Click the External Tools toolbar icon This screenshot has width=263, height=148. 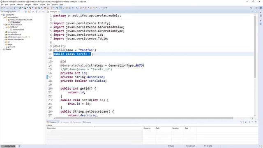pos(30,8)
